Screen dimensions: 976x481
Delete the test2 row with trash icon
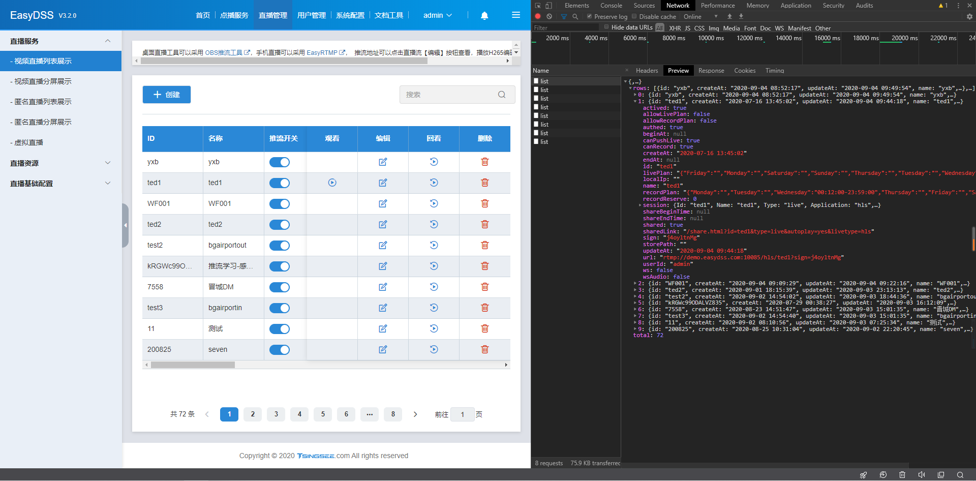[x=485, y=245]
